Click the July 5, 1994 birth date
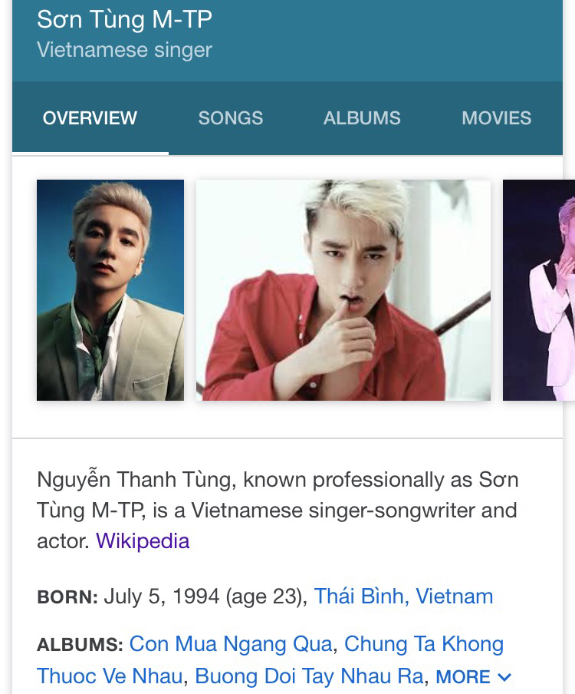The height and width of the screenshot is (694, 575). pos(160,597)
